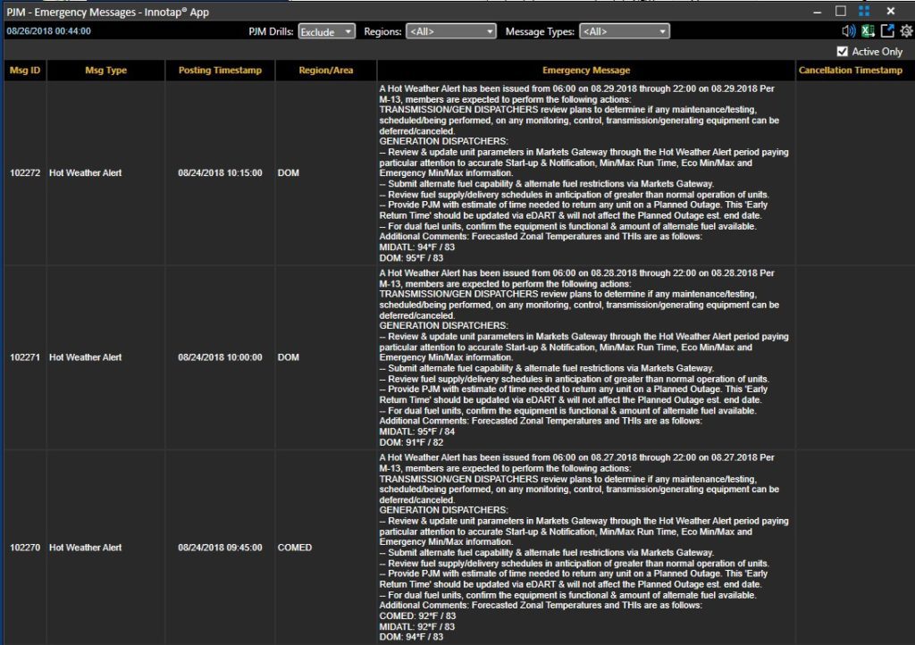Screen dimensions: 915x645
Task: Click DOM region in row 102271
Action: pyautogui.click(x=289, y=357)
